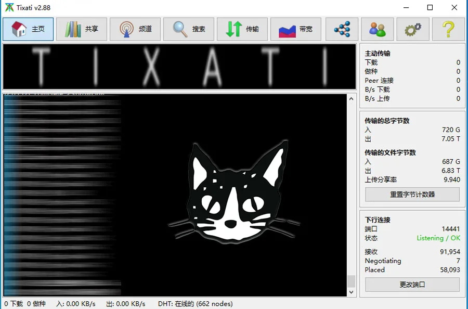
Task: Click the 传输的总字节数 heading
Action: [387, 121]
